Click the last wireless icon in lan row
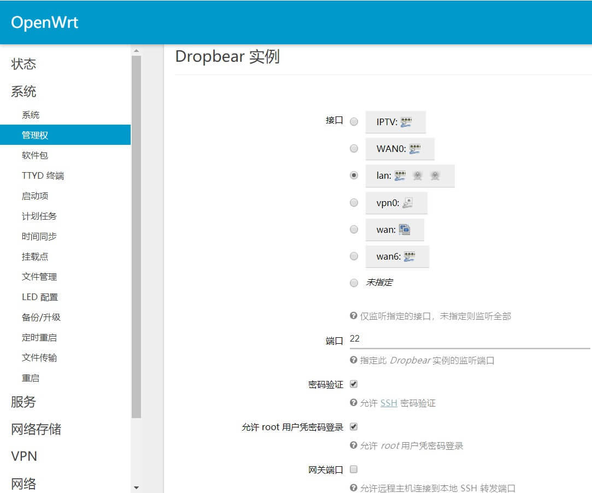 point(435,175)
